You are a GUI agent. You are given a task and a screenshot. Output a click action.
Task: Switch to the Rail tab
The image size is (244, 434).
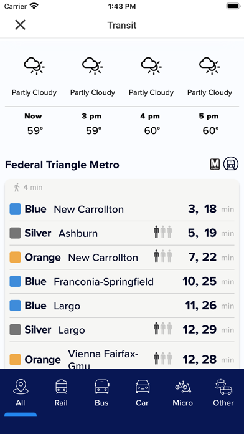tap(61, 393)
